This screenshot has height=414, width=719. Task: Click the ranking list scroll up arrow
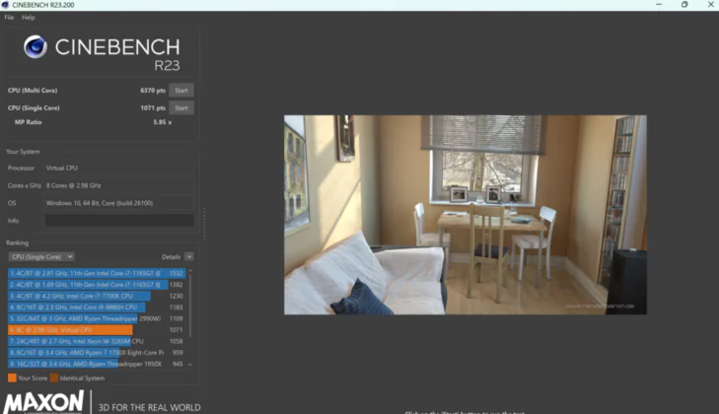tap(190, 272)
